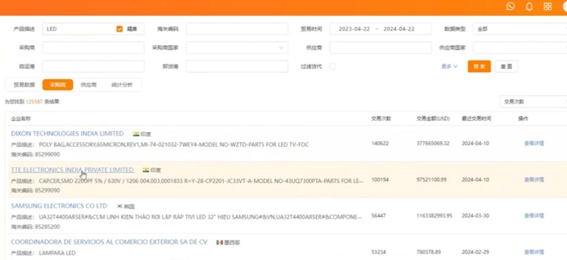Screen dimensions: 567x260
Task: Click 查看详情 for COORDINADORA DE SERVICIOS row
Action: point(534,252)
